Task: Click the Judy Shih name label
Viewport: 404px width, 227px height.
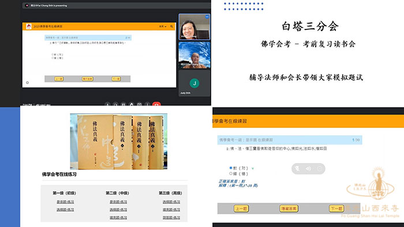Action: [185, 93]
